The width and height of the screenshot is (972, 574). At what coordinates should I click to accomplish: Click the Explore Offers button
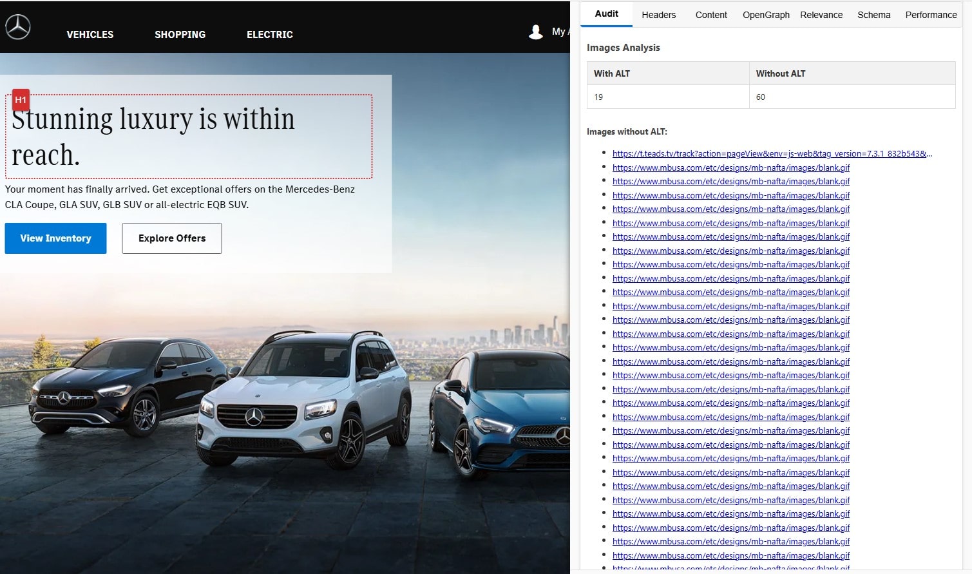172,238
